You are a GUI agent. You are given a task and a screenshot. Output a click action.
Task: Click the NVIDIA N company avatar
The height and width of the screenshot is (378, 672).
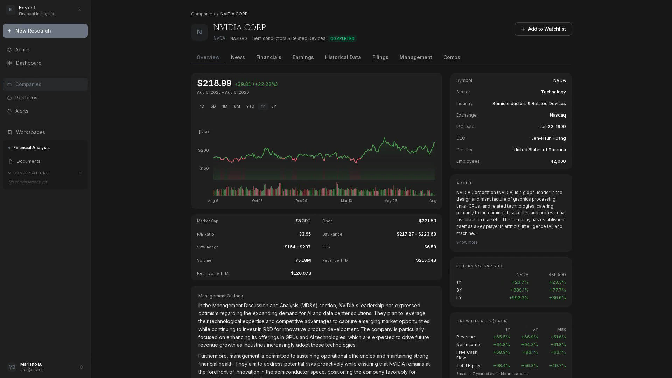pos(199,32)
